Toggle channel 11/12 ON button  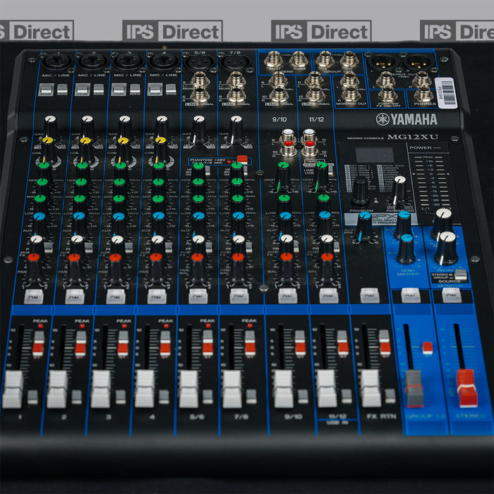[x=329, y=296]
